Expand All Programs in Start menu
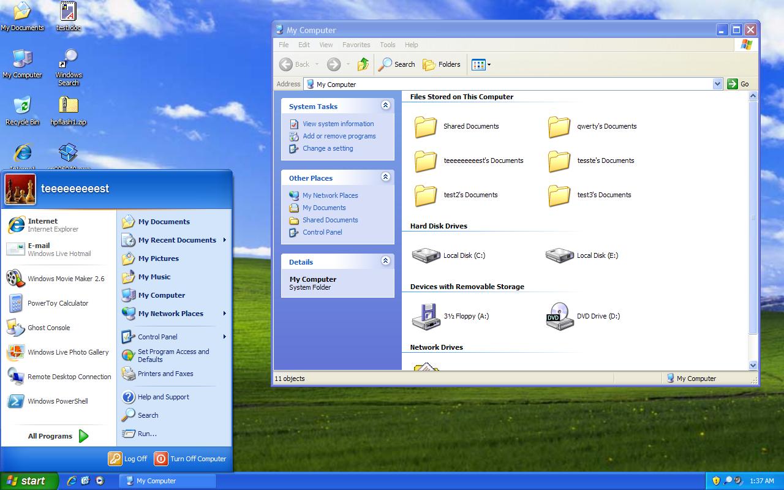 pyautogui.click(x=59, y=436)
